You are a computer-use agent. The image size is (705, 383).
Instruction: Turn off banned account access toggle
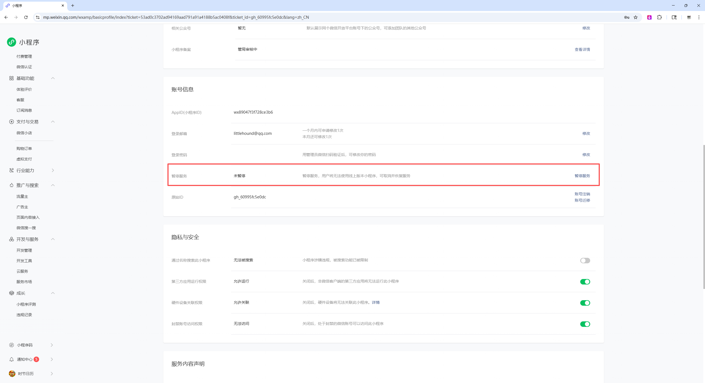[x=585, y=324]
